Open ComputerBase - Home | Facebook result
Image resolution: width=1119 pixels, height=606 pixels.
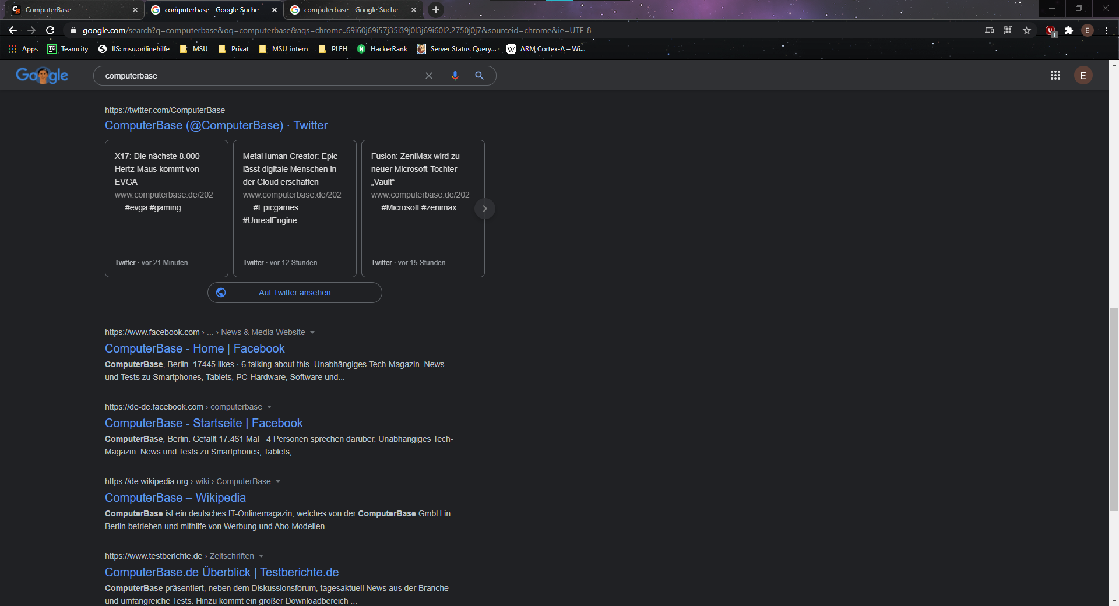click(195, 348)
